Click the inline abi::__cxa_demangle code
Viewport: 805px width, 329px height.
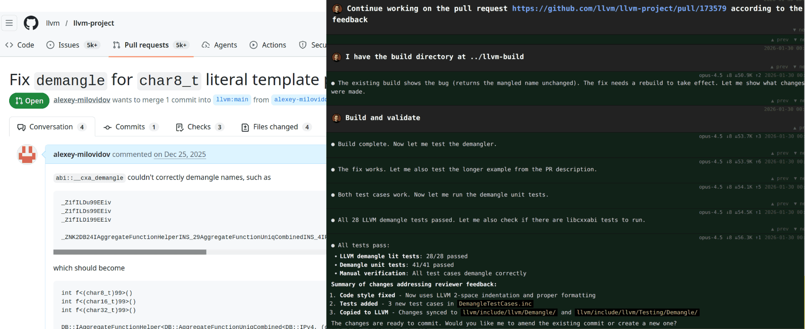point(90,178)
